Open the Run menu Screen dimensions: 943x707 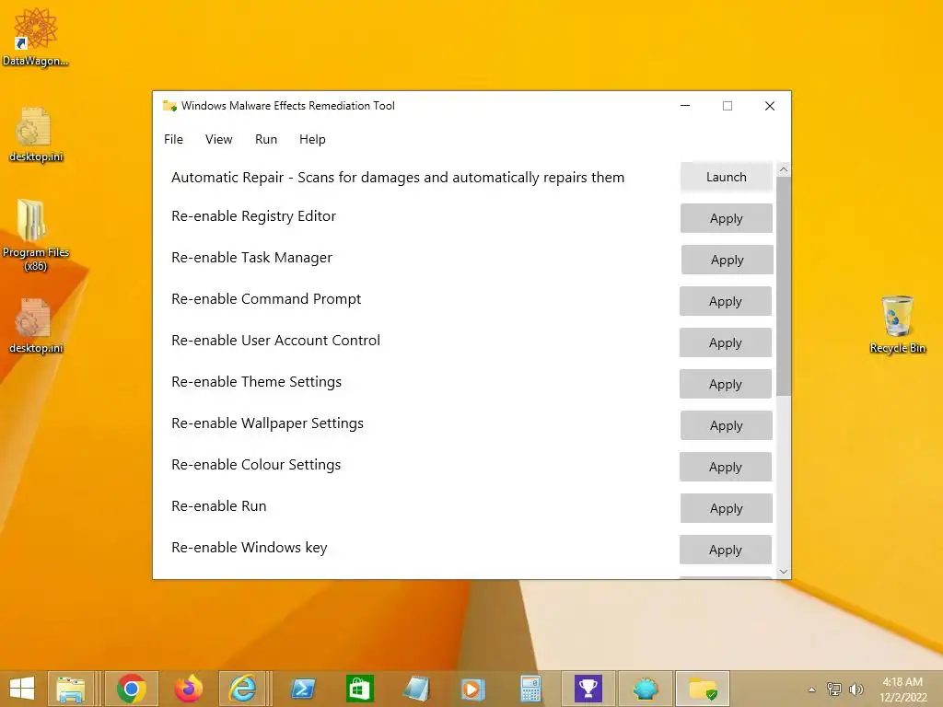(266, 140)
